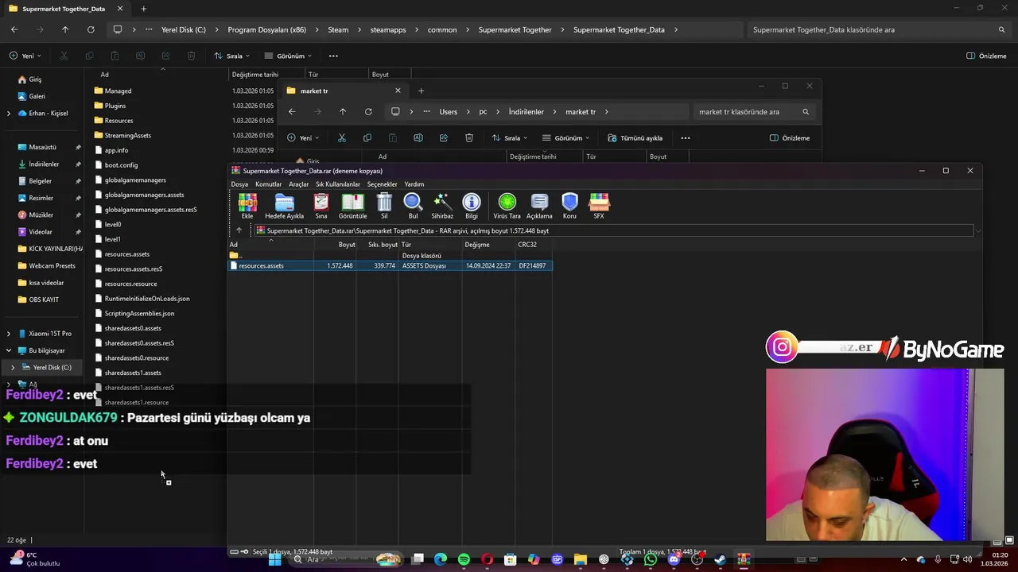Toggle Önizleme pane in market tr window
Viewport: 1018px width, 572px height.
click(790, 138)
